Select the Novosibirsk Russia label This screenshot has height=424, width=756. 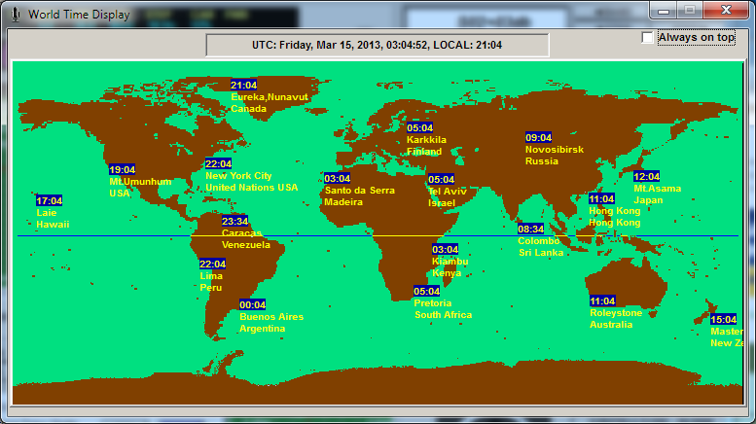click(555, 156)
